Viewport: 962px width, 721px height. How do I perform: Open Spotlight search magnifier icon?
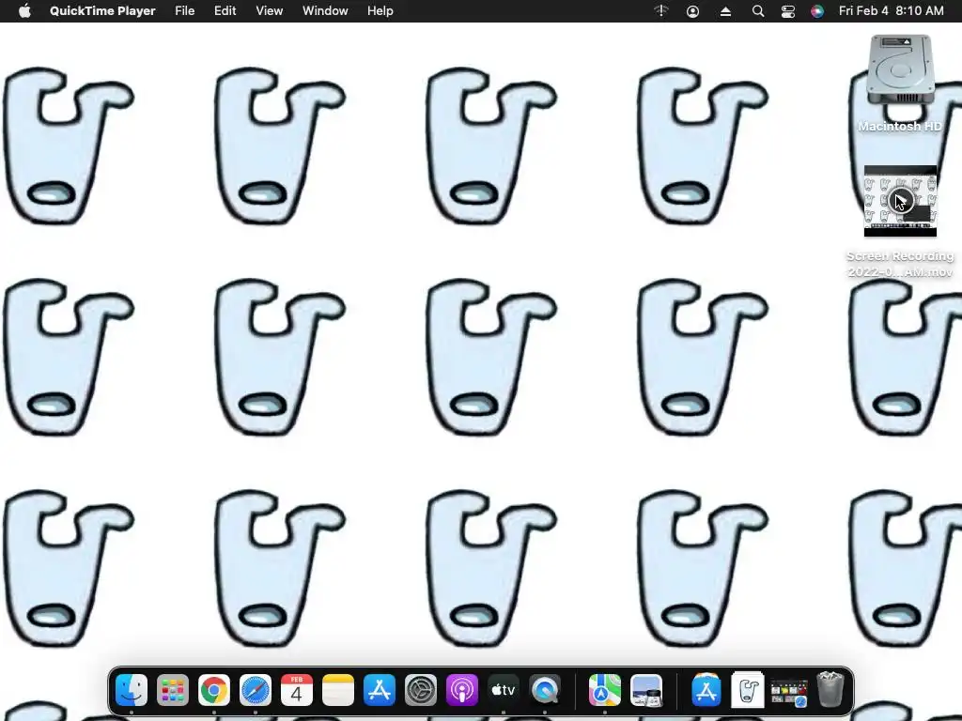tap(758, 11)
